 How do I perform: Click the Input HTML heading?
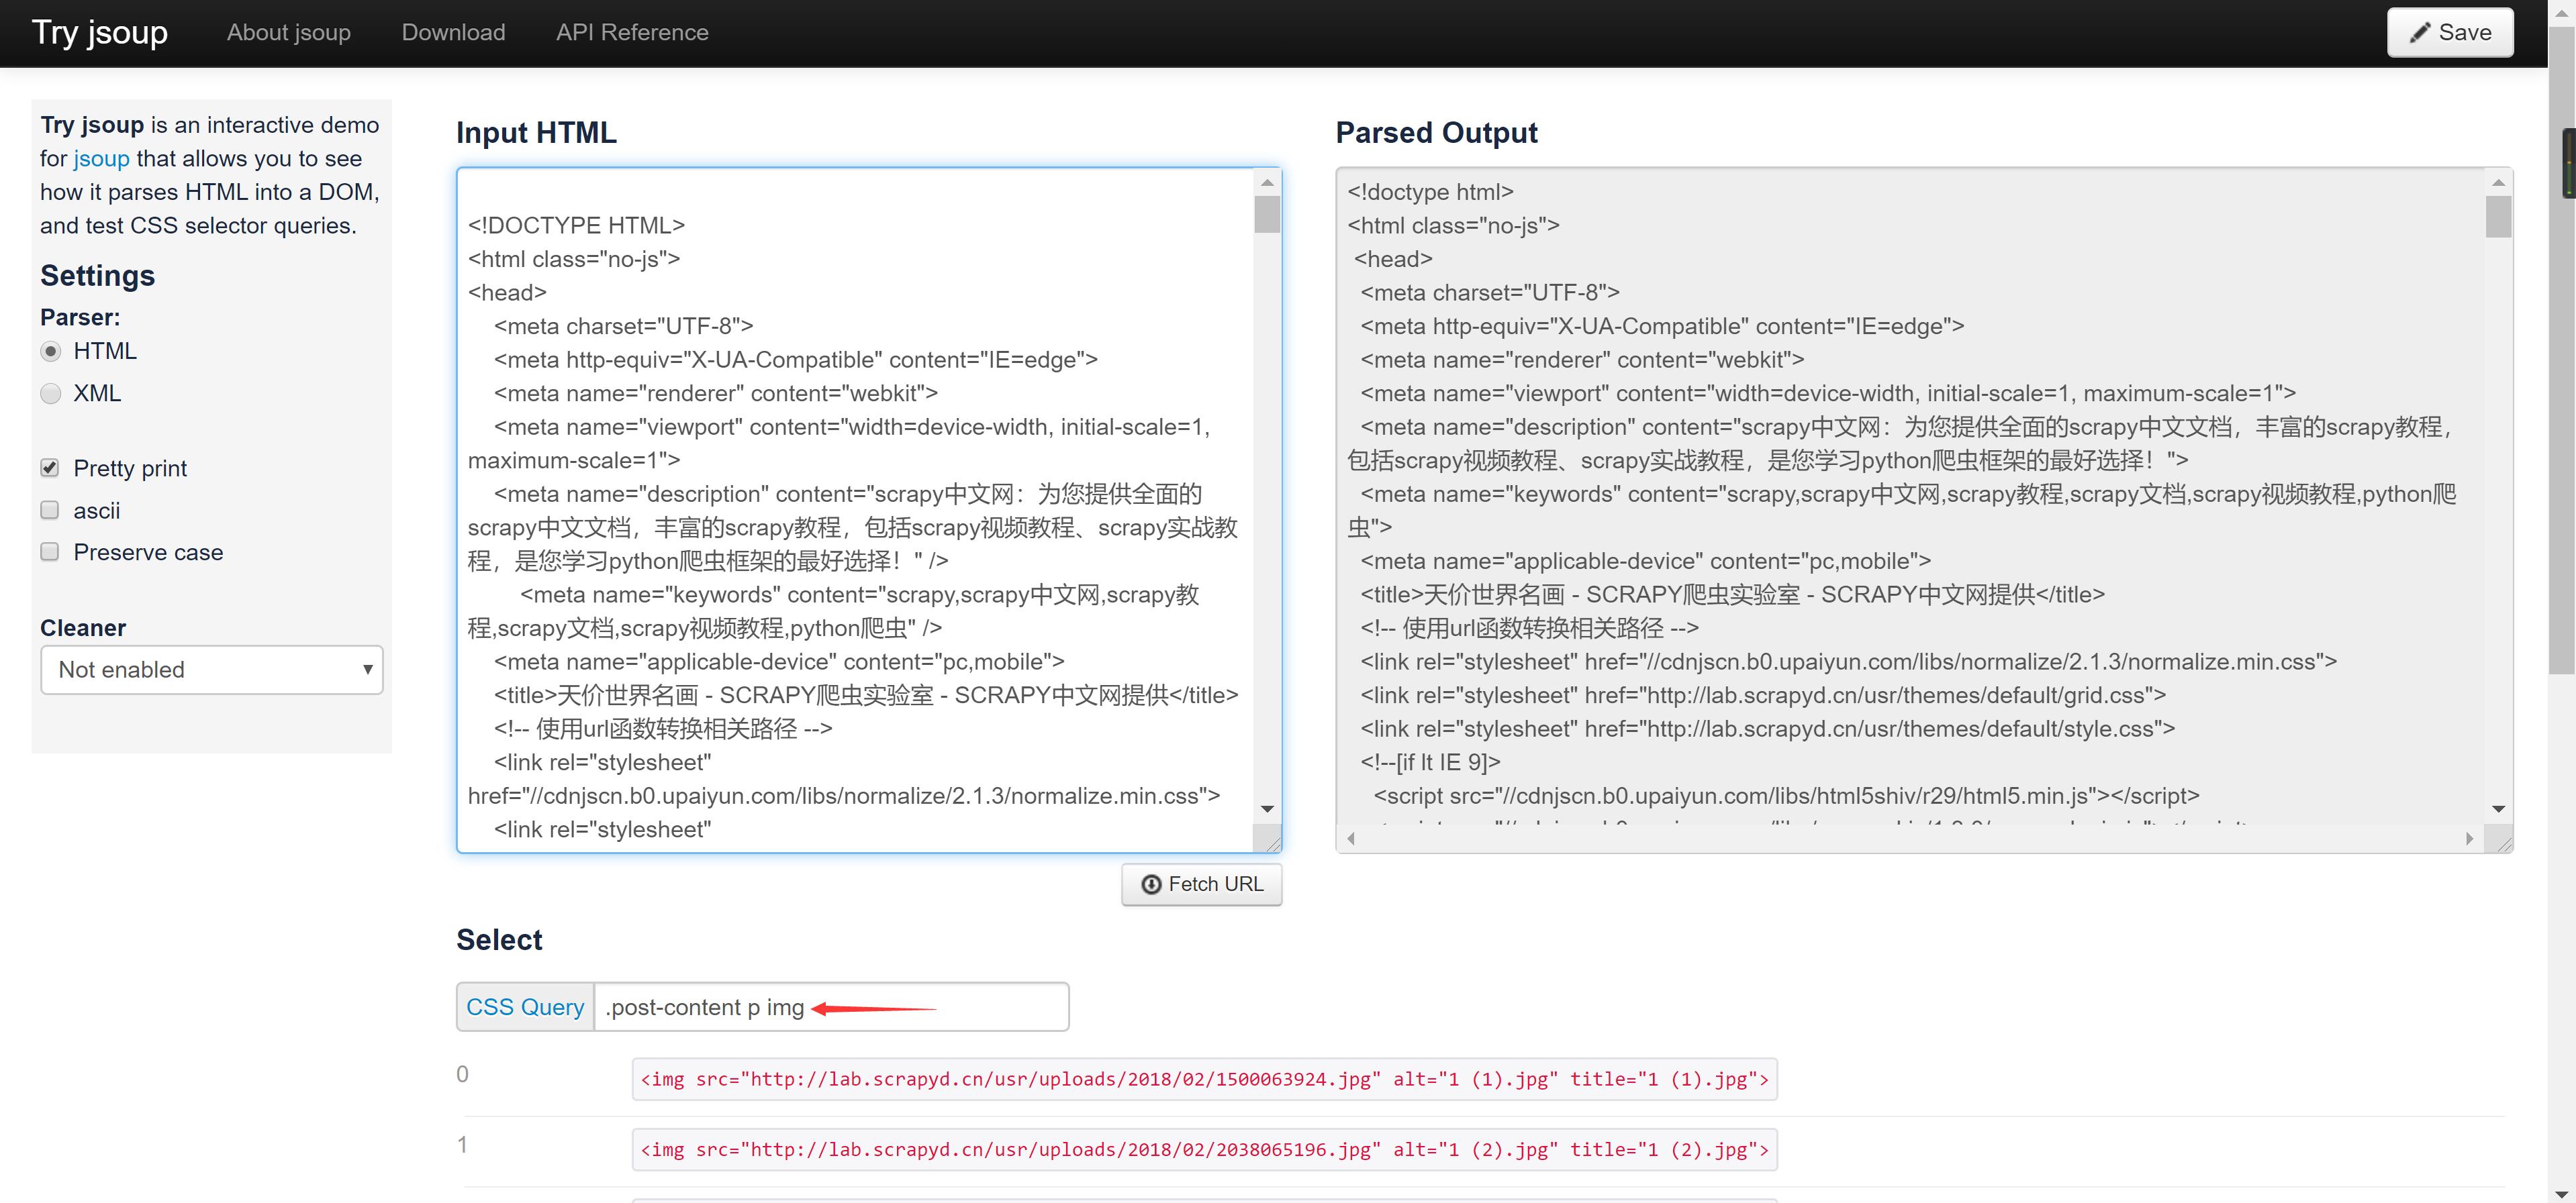[x=536, y=133]
